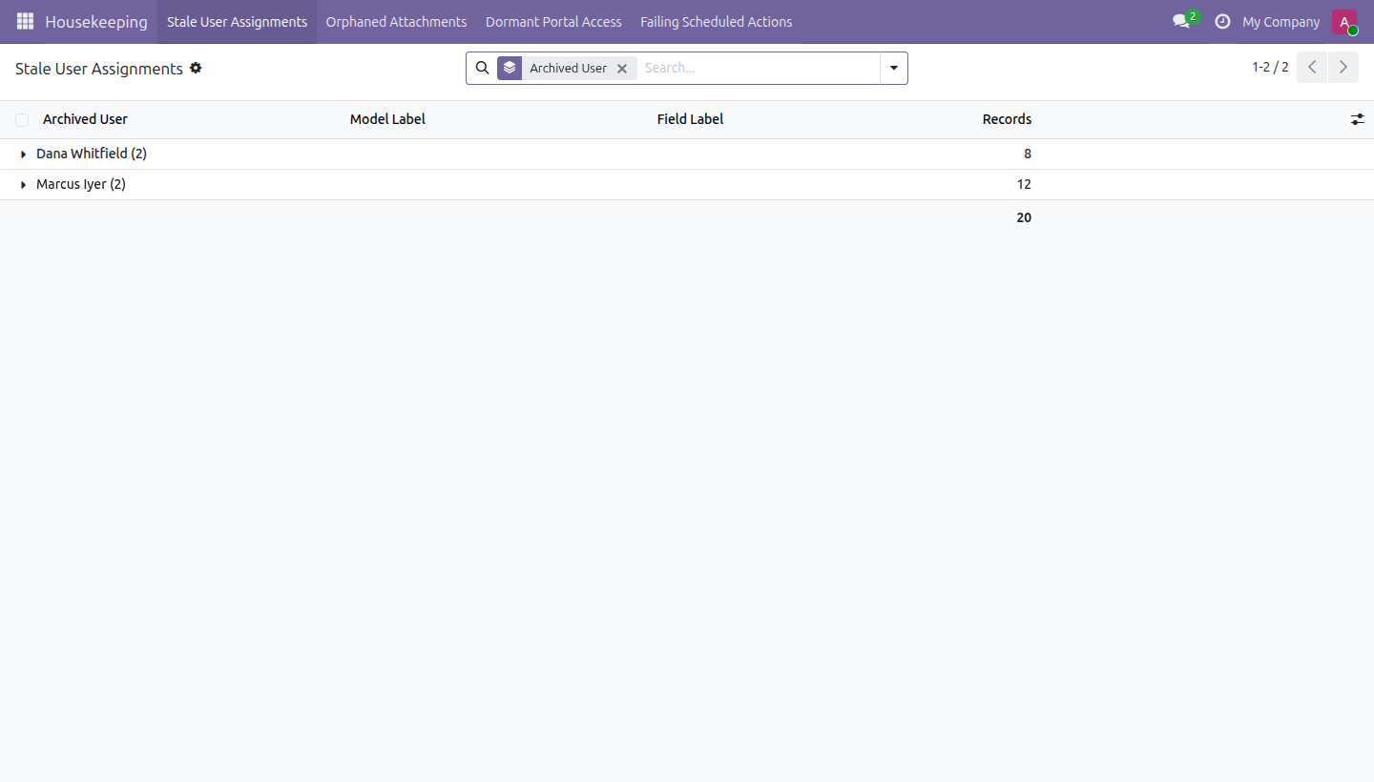This screenshot has width=1374, height=782.
Task: Open the optional columns settings icon
Action: tap(1357, 119)
